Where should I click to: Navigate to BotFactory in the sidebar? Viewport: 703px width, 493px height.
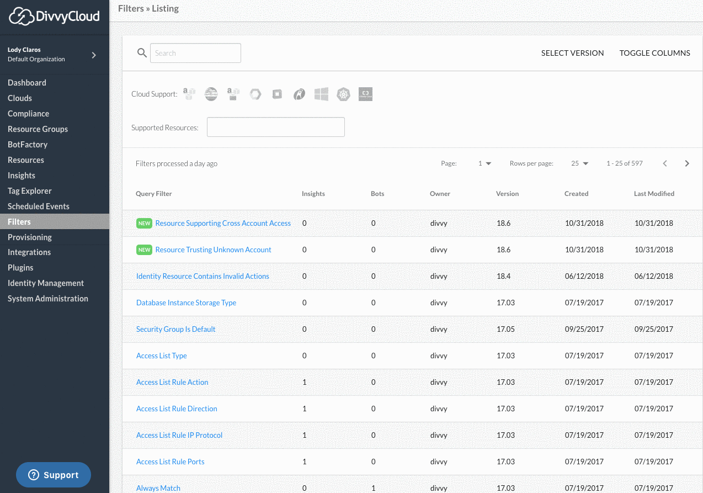coord(28,145)
